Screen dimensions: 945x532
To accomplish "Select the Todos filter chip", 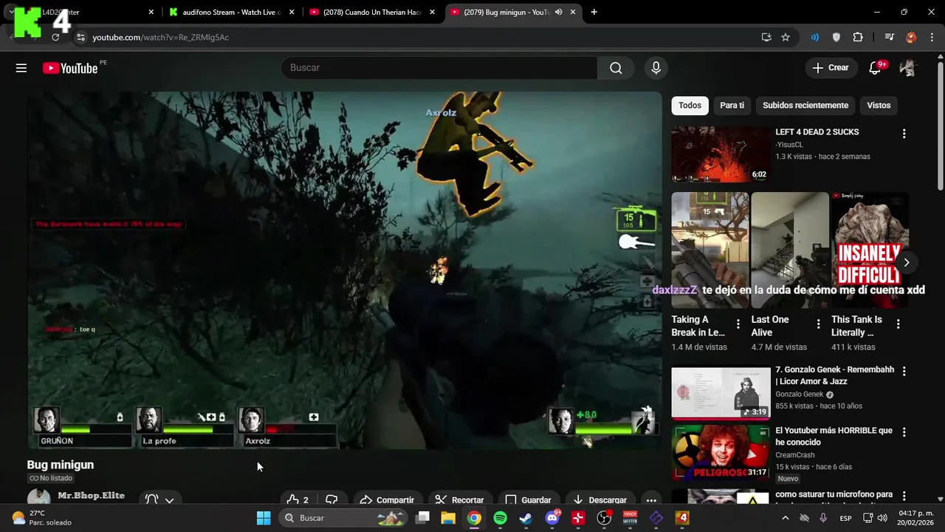I will tap(690, 106).
